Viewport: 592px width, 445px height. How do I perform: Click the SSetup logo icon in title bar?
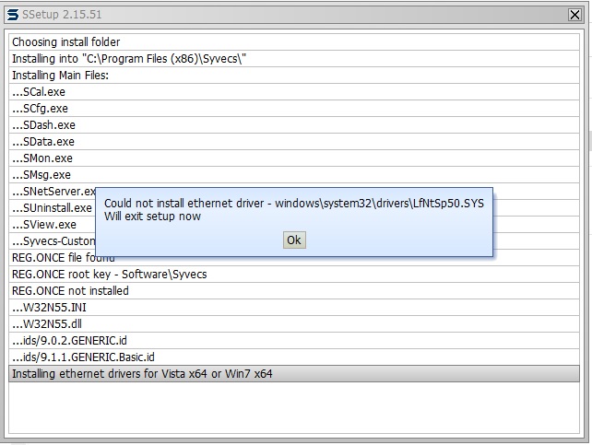(12, 15)
